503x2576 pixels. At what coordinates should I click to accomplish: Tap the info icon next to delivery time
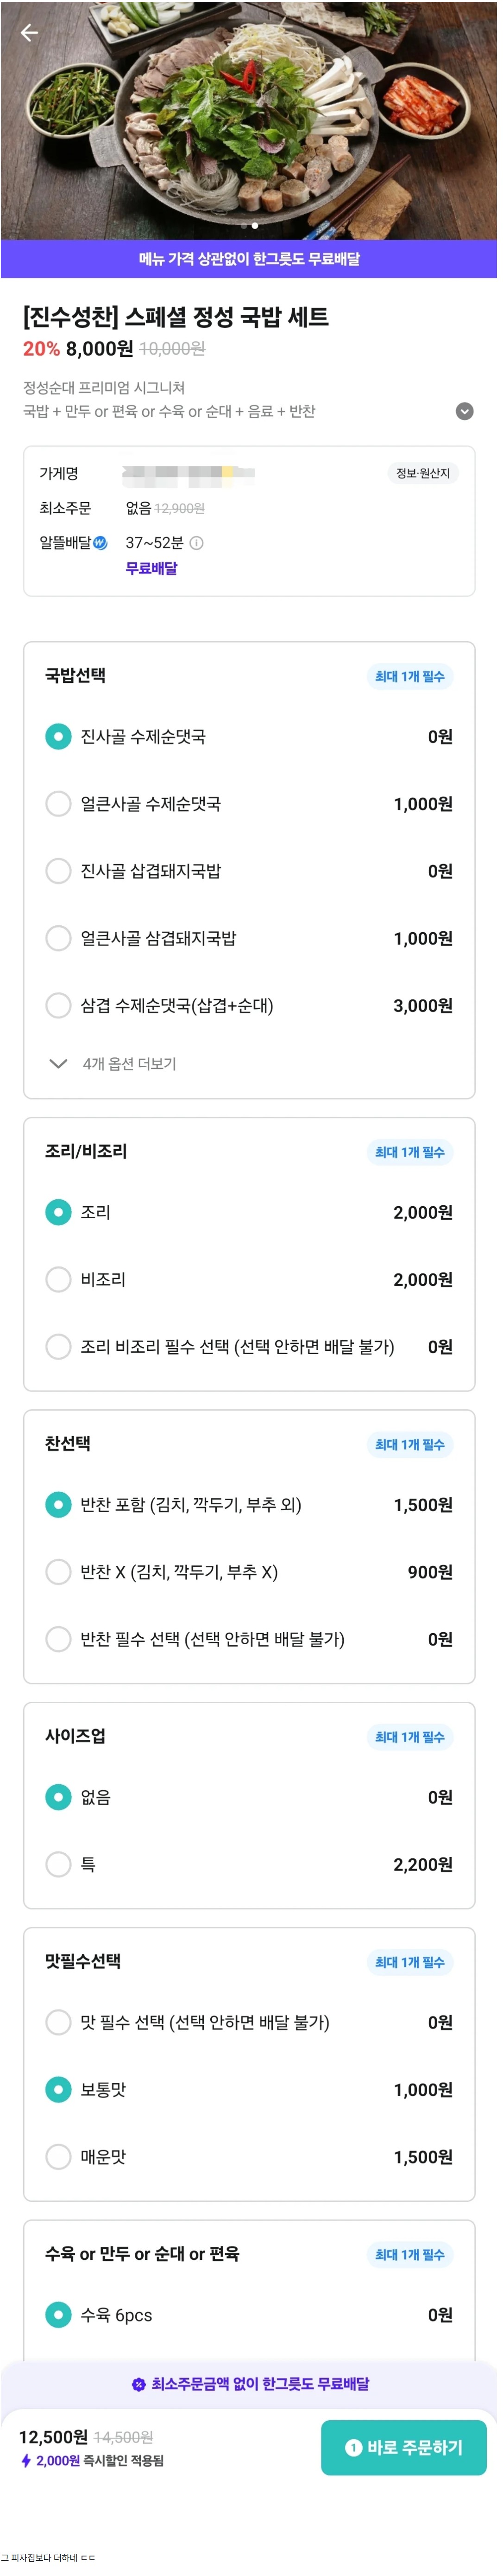click(197, 549)
